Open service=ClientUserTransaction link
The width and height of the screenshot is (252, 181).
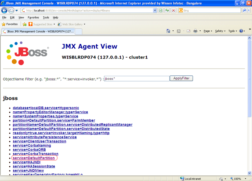[x=40, y=141]
